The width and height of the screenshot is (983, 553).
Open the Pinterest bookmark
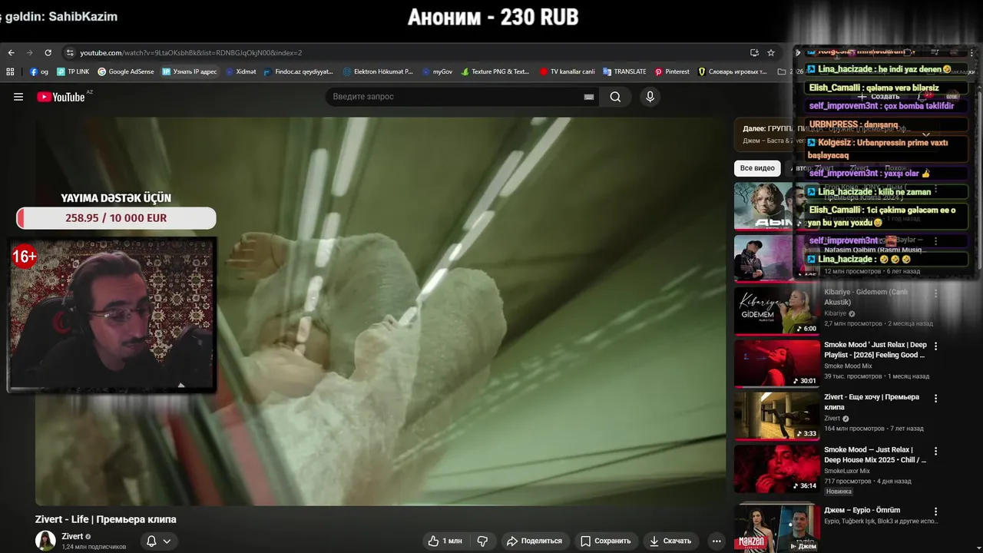coord(672,71)
